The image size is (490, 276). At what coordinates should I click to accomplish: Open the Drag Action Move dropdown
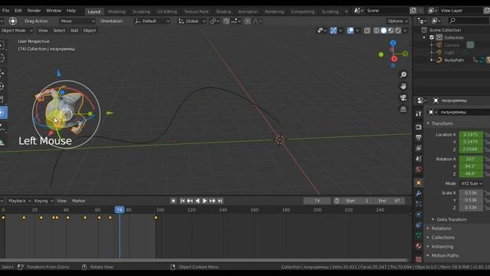point(77,21)
